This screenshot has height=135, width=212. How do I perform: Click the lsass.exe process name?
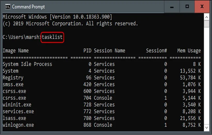coord(14,118)
